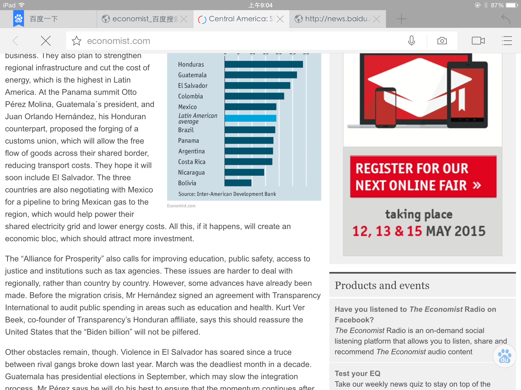Tap the undo arrow in tab bar
Screen dimensions: 521x390
[x=506, y=19]
